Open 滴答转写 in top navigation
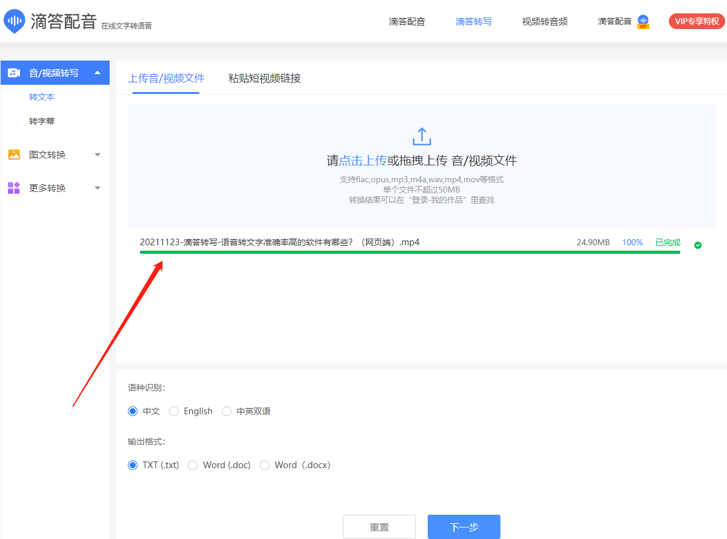Screen dimensions: 727x539 (x=474, y=22)
